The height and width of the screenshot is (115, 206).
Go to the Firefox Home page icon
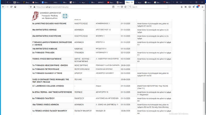coord(15,7)
